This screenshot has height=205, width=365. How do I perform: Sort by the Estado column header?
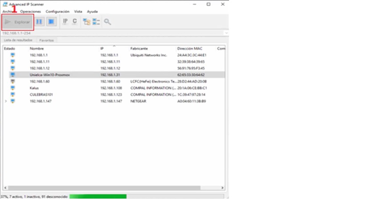point(9,49)
